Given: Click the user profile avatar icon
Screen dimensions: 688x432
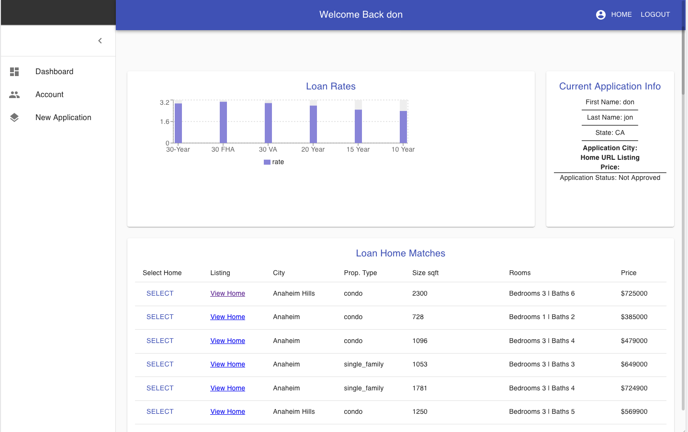Looking at the screenshot, I should pos(600,15).
